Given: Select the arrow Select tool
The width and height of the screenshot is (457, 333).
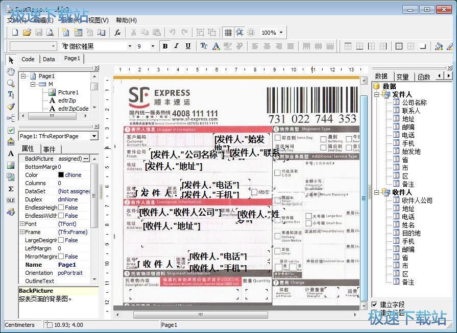Looking at the screenshot, I should click(11, 60).
